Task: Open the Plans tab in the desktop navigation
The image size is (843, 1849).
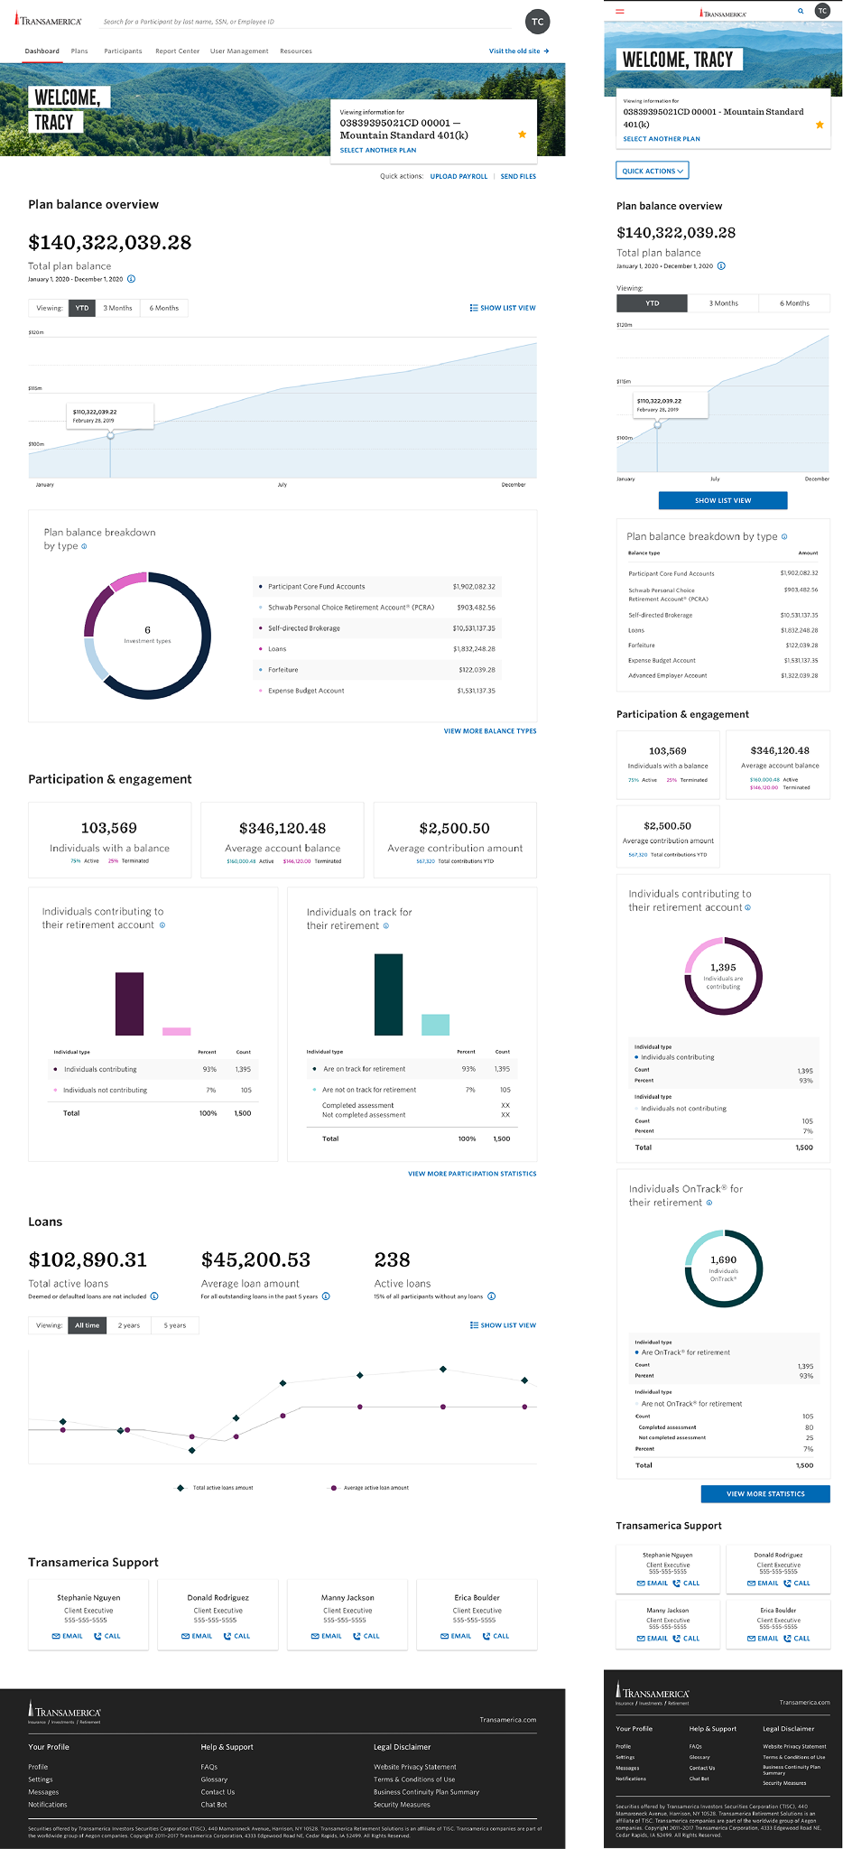Action: coord(79,51)
